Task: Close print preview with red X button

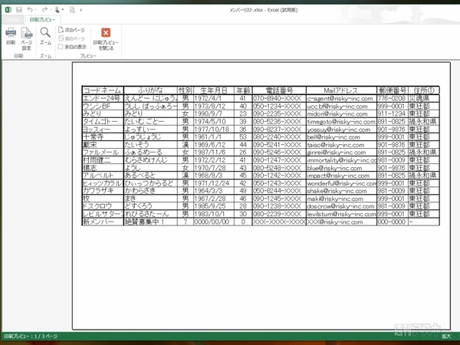Action: point(106,39)
